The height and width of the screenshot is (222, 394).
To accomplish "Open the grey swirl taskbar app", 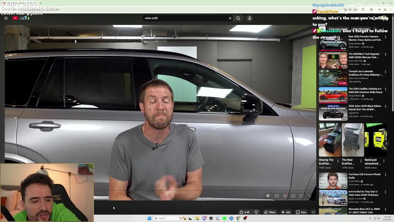I will [x=218, y=218].
